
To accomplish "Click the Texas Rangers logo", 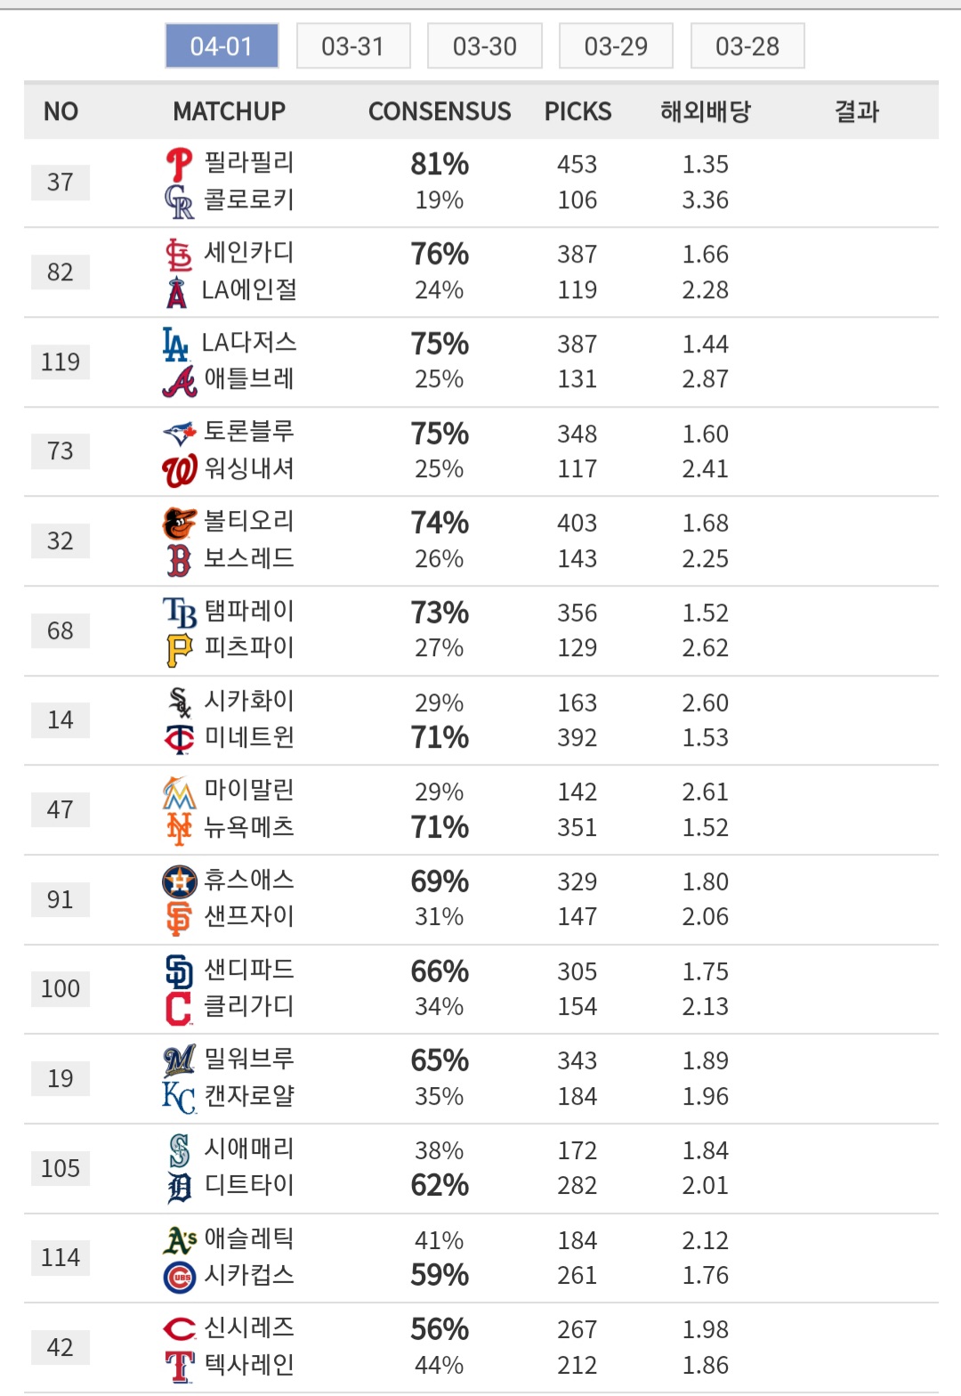I will pos(179,1367).
